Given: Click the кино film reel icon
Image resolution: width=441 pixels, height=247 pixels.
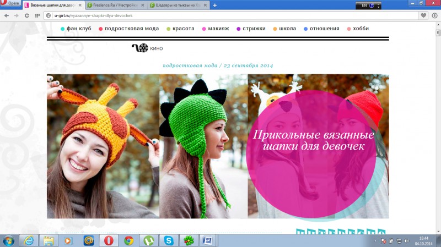Looking at the screenshot, I should (x=140, y=48).
